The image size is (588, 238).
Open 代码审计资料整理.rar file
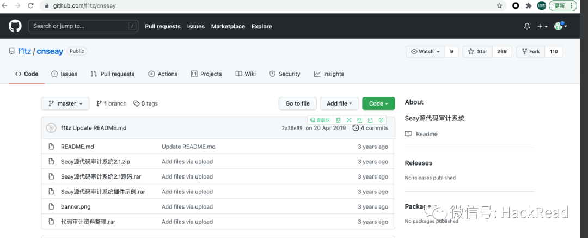click(88, 222)
